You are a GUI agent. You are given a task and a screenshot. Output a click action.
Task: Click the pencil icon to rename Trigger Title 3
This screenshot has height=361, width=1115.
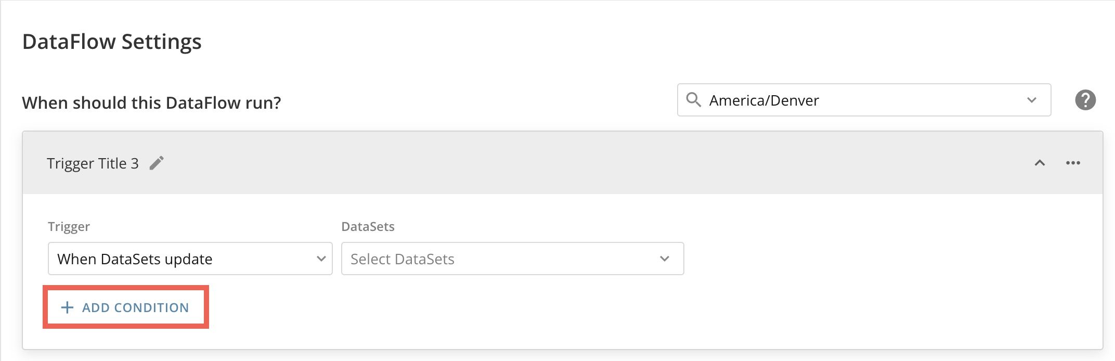157,162
